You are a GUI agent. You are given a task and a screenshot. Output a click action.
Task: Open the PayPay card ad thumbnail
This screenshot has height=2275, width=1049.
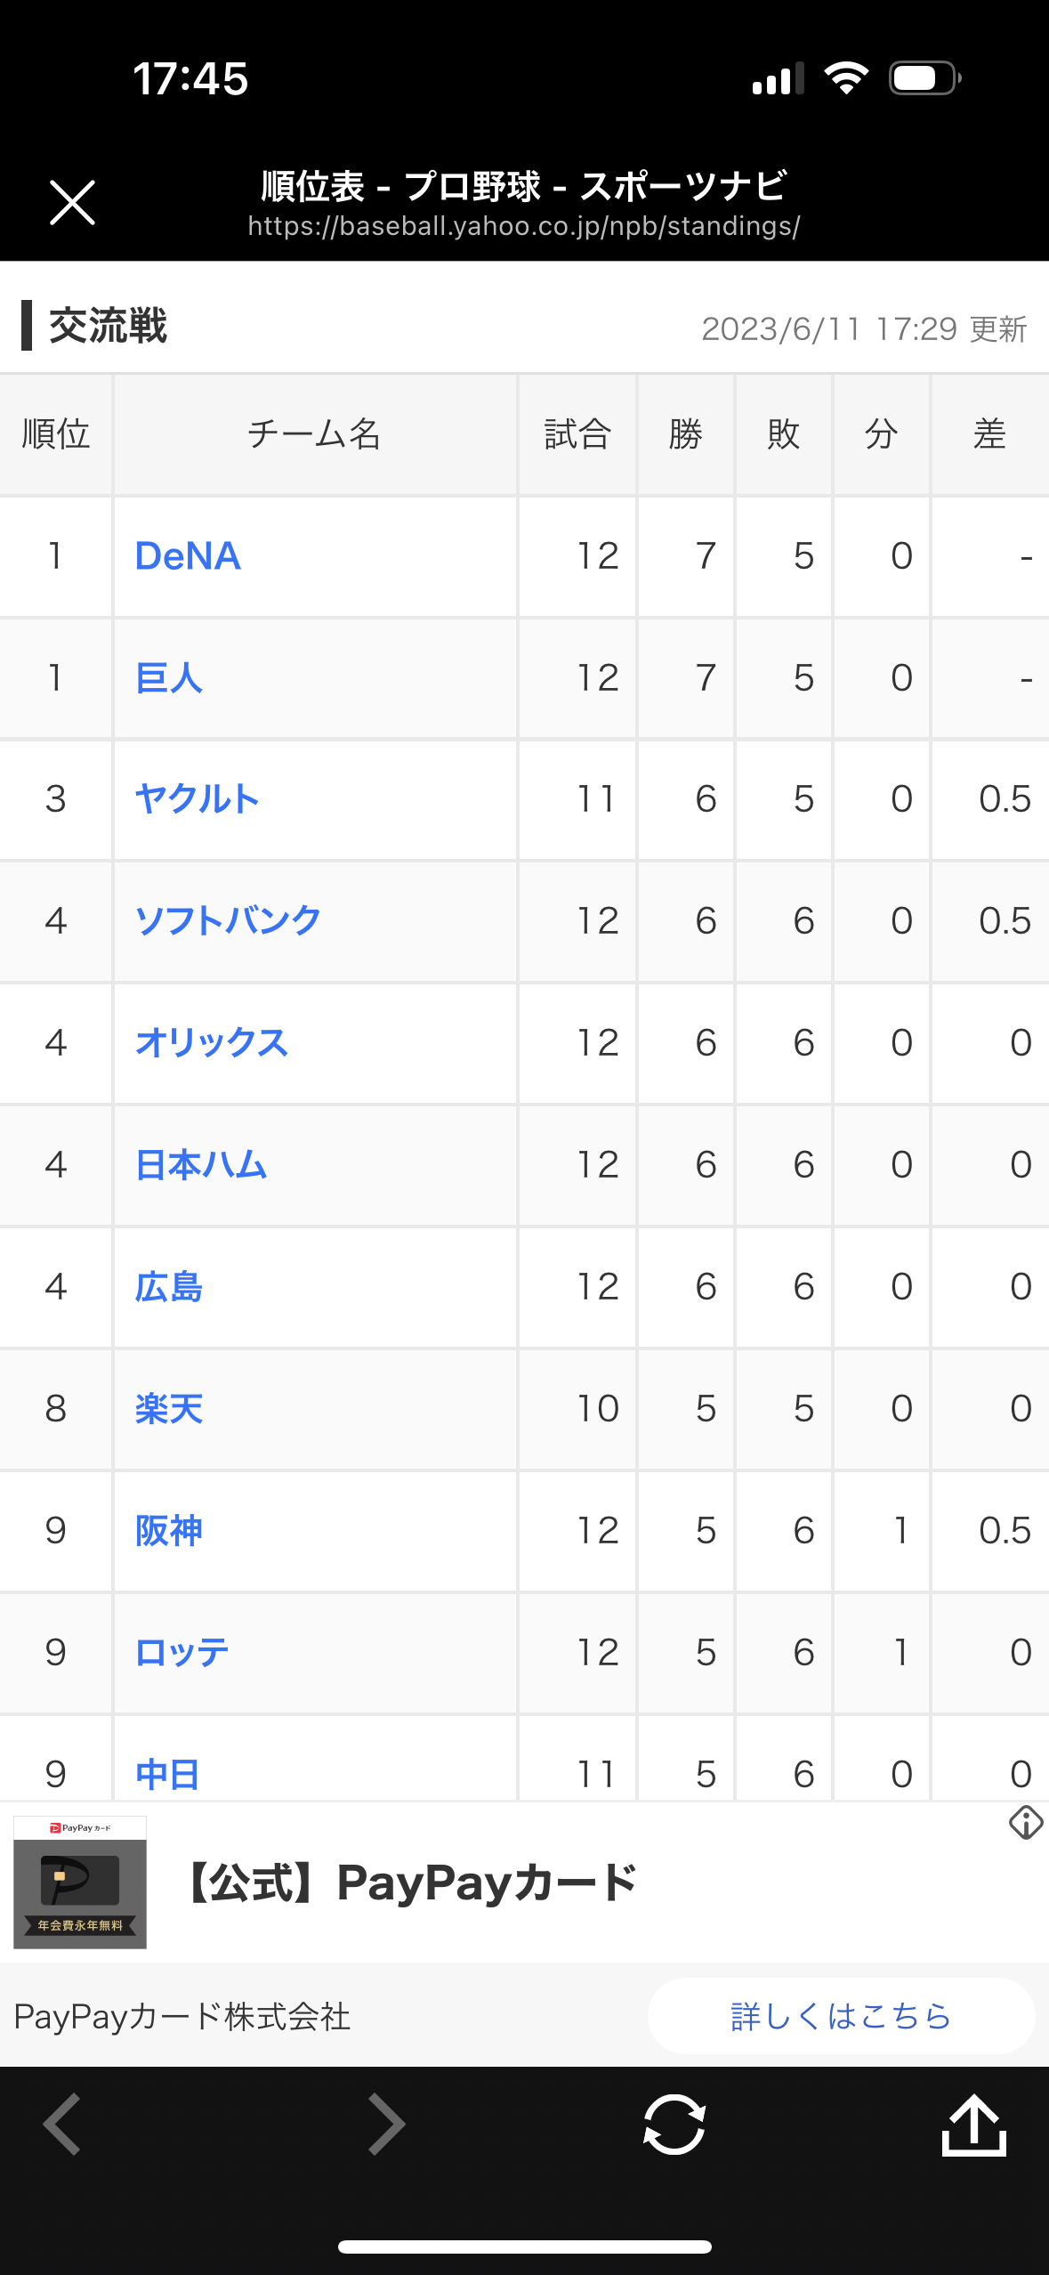(x=80, y=1882)
